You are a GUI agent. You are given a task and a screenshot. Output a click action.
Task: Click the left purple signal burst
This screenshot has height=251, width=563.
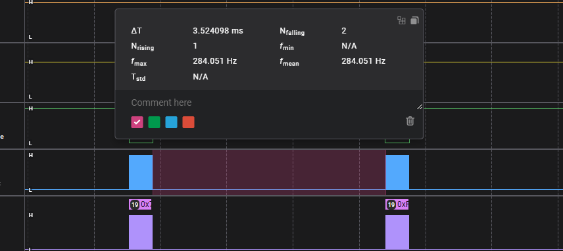[141, 232]
